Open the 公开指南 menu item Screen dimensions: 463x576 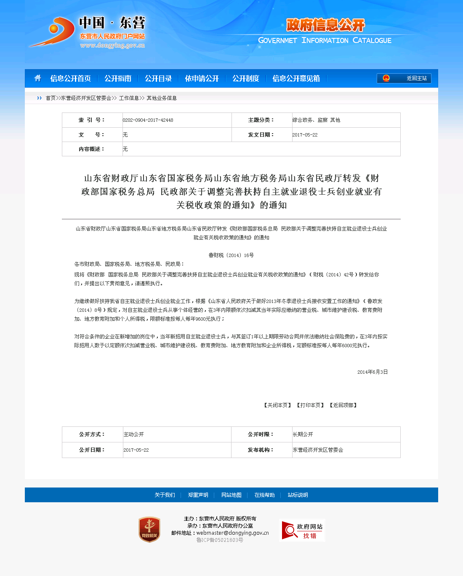coord(118,78)
